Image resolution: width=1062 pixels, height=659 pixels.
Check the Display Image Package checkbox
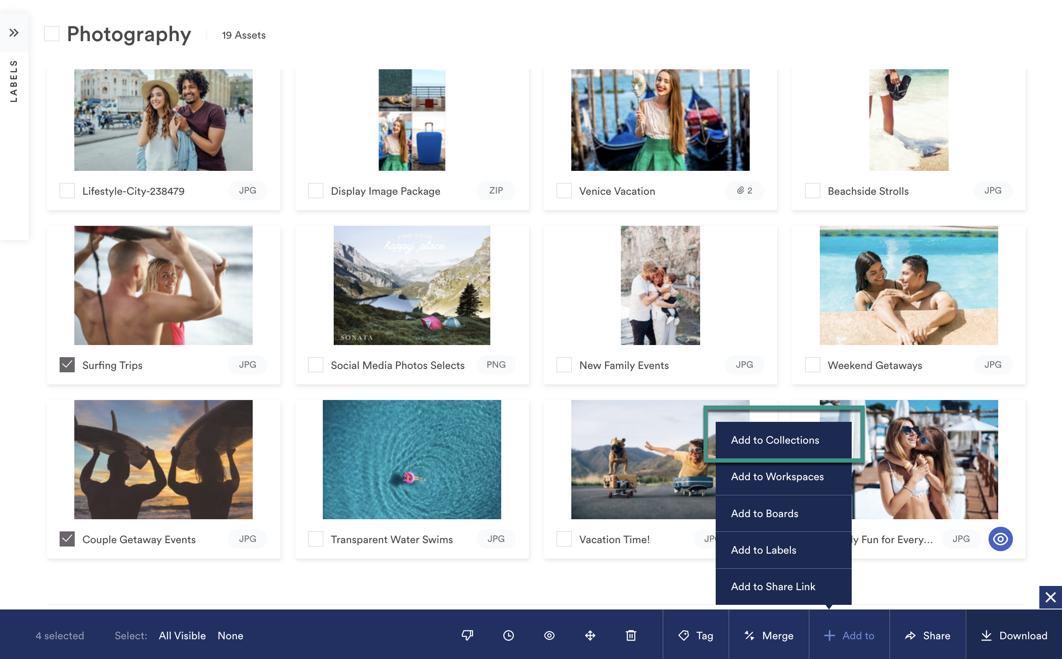(x=316, y=191)
